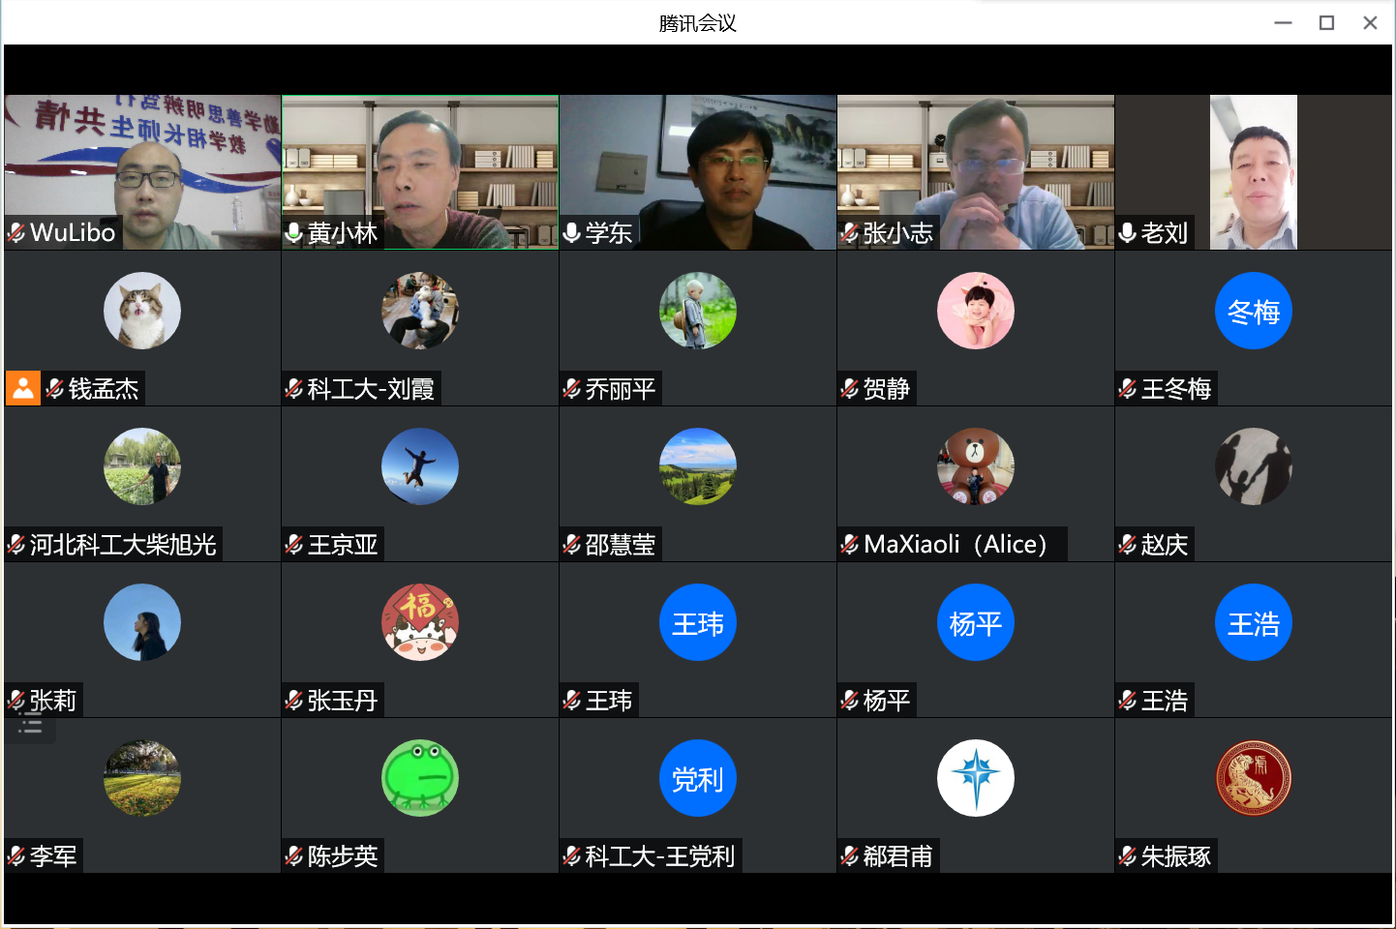Viewport: 1396px width, 929px height.
Task: Click the active microphone icon next to 黄小林
Action: click(294, 233)
